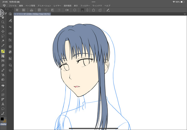Pick the black main color swatch
The image size is (187, 130).
[x=2, y=119]
